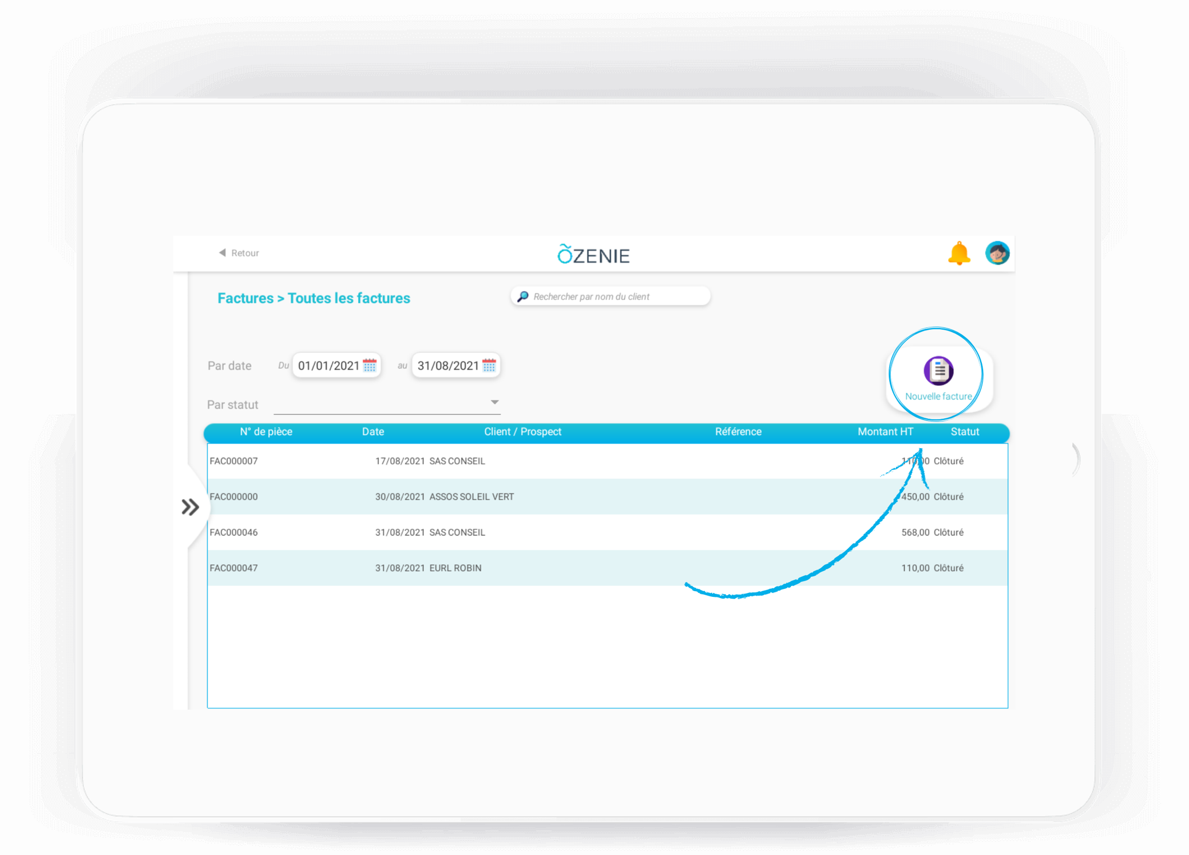
Task: Click the Retour link
Action: click(x=245, y=253)
